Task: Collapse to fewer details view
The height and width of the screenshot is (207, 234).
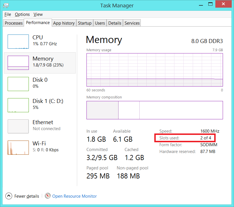Action: pos(22,196)
